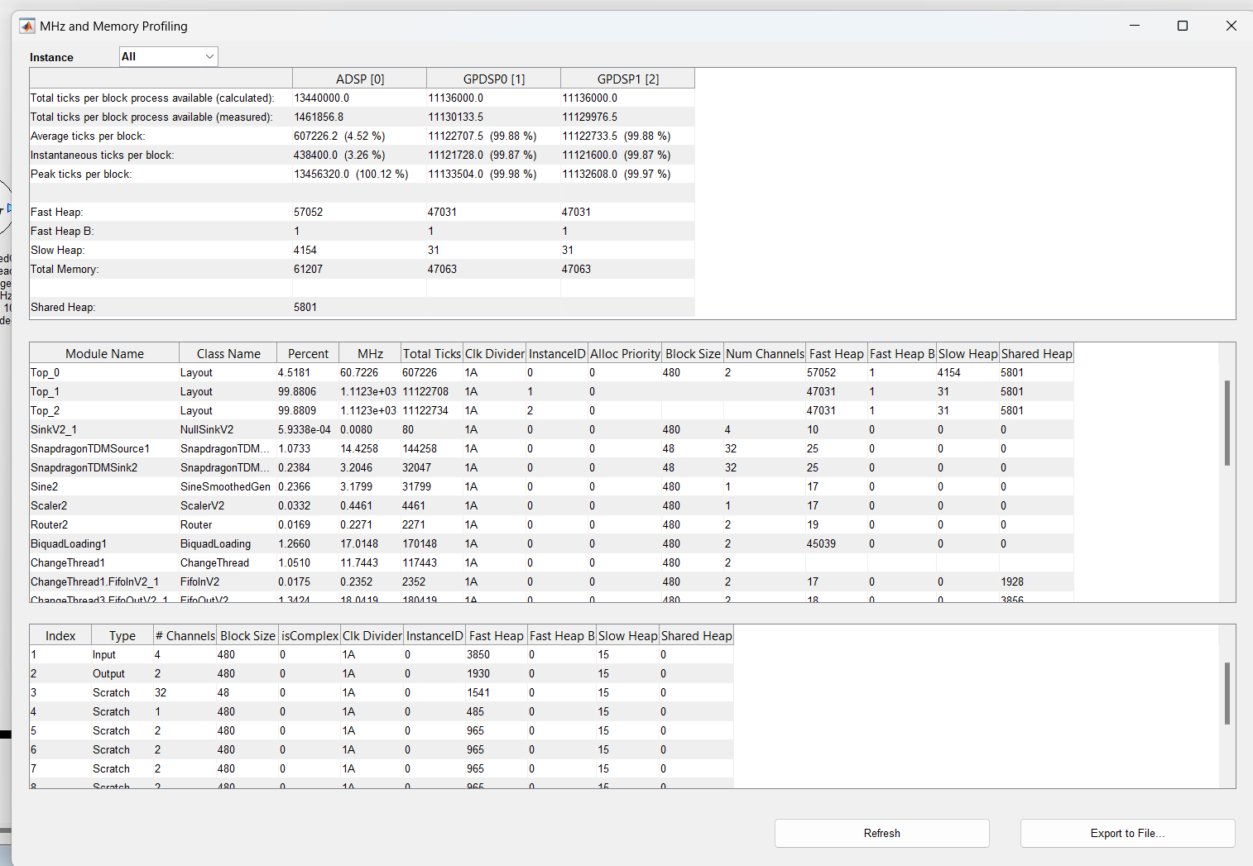
Task: Sort by Module Name column header
Action: click(104, 353)
